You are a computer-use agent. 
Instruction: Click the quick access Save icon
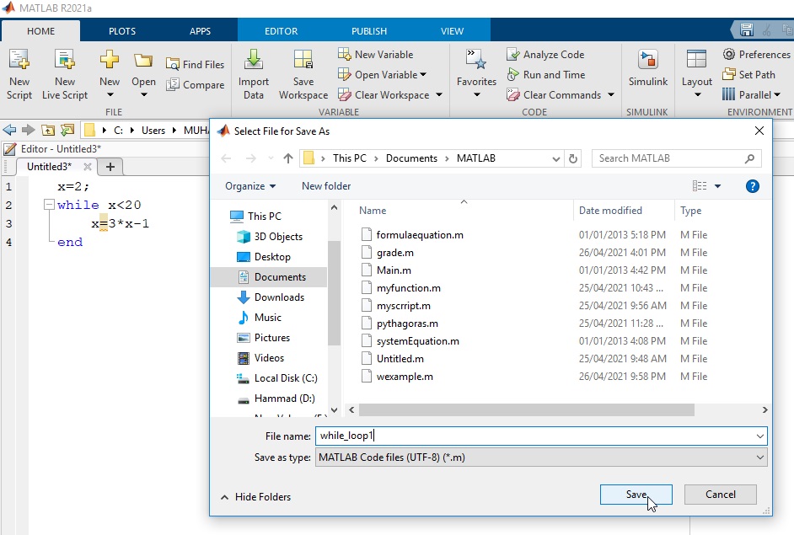point(747,29)
